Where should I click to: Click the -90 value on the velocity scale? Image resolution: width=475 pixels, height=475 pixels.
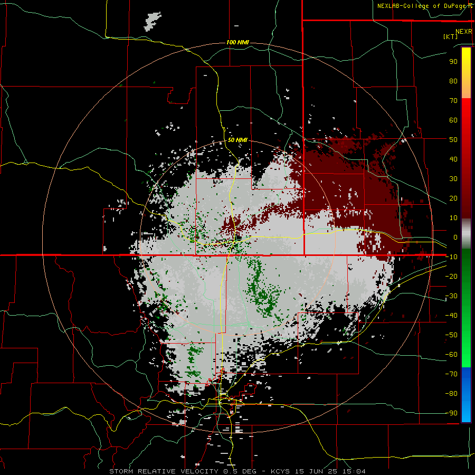tap(451, 413)
